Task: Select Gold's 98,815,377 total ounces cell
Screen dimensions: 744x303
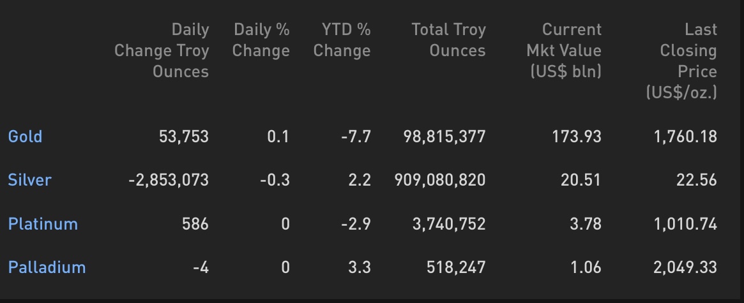Action: 444,137
